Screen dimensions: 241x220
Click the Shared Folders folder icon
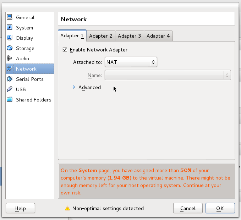9,99
